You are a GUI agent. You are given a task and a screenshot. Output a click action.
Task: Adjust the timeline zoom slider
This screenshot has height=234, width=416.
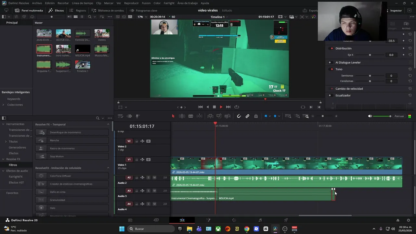pyautogui.click(x=322, y=116)
